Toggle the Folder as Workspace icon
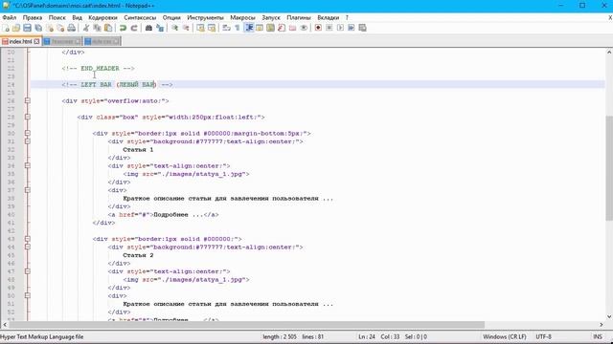Screen dimensions: 613x344 tap(292, 28)
